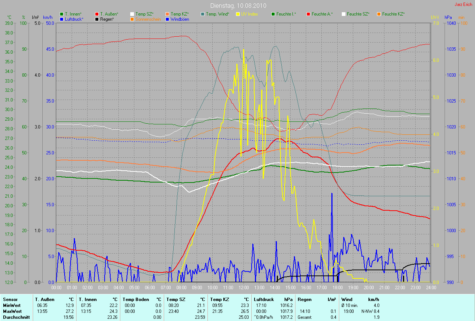Click the 06:00 time axis label
Image resolution: width=475 pixels, height=321 pixels.
[x=150, y=287]
